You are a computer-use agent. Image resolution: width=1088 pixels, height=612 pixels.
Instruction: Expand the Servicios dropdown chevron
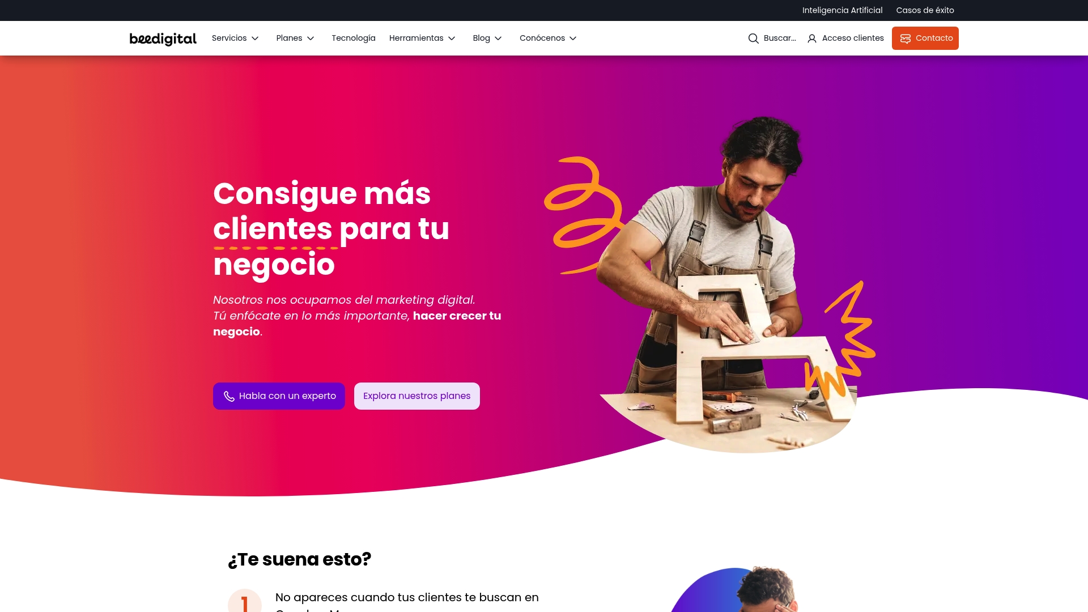point(255,39)
